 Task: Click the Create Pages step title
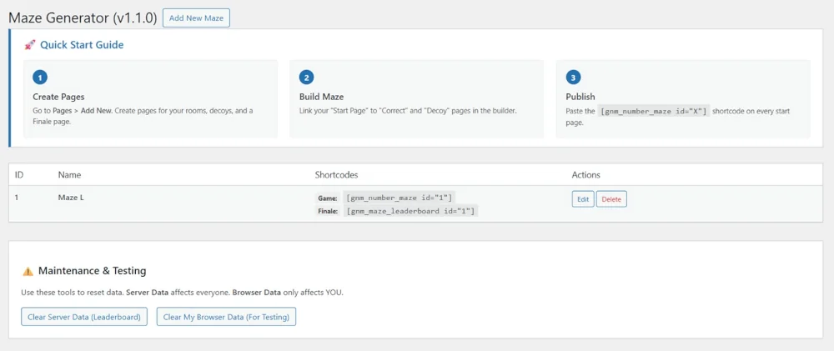(x=58, y=97)
